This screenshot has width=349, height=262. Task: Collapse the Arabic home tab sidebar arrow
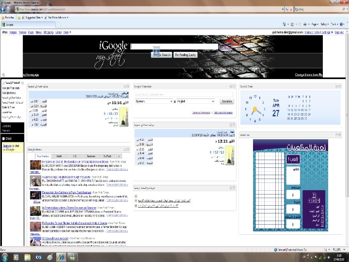click(22, 83)
